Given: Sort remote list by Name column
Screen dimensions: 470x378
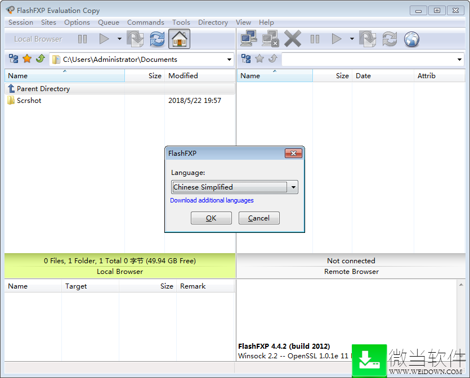Looking at the screenshot, I should click(275, 76).
